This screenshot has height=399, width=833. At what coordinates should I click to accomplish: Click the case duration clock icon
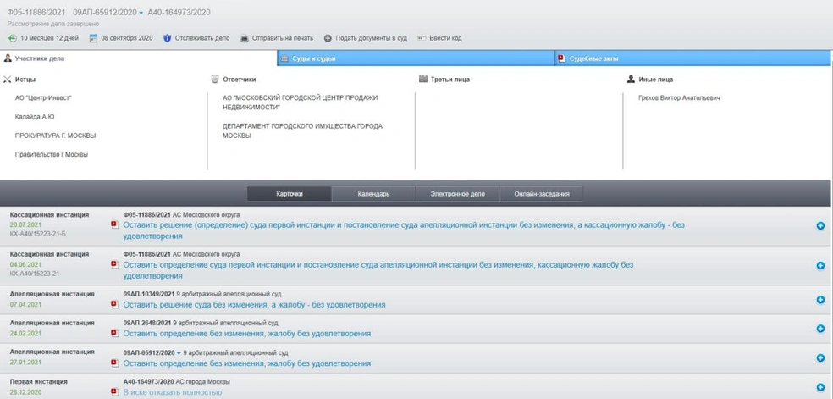12,38
